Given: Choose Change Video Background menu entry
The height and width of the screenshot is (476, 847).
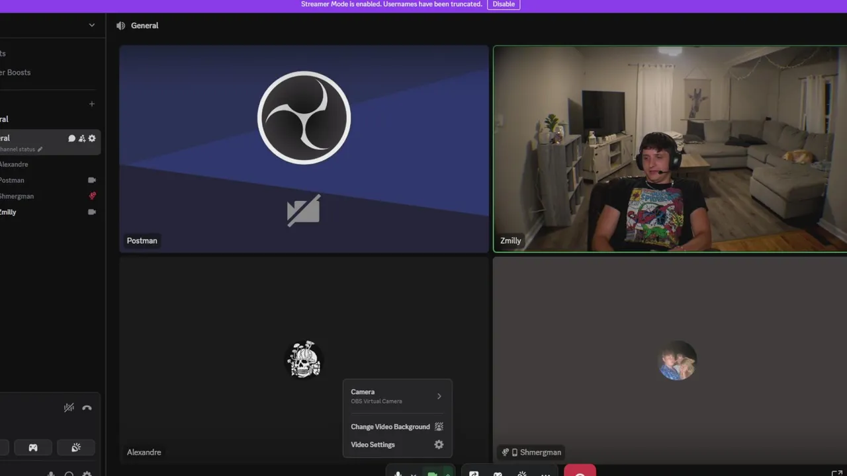Looking at the screenshot, I should (x=397, y=426).
